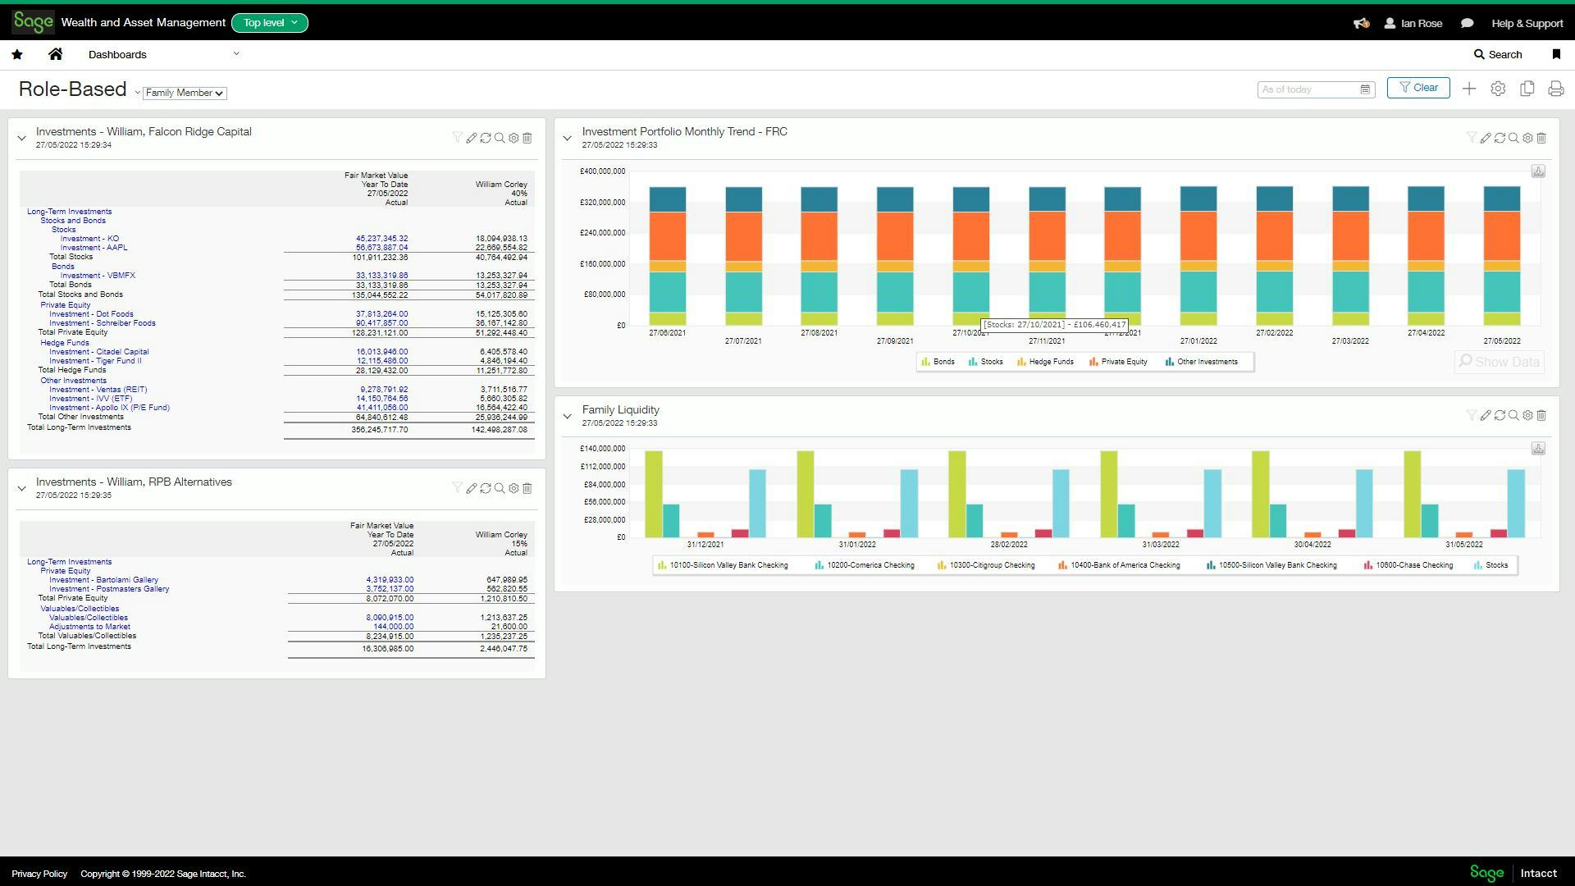This screenshot has height=886, width=1575.
Task: Collapse the Family Liquidity panel
Action: pos(567,417)
